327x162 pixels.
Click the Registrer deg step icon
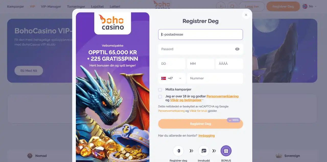[178, 151]
